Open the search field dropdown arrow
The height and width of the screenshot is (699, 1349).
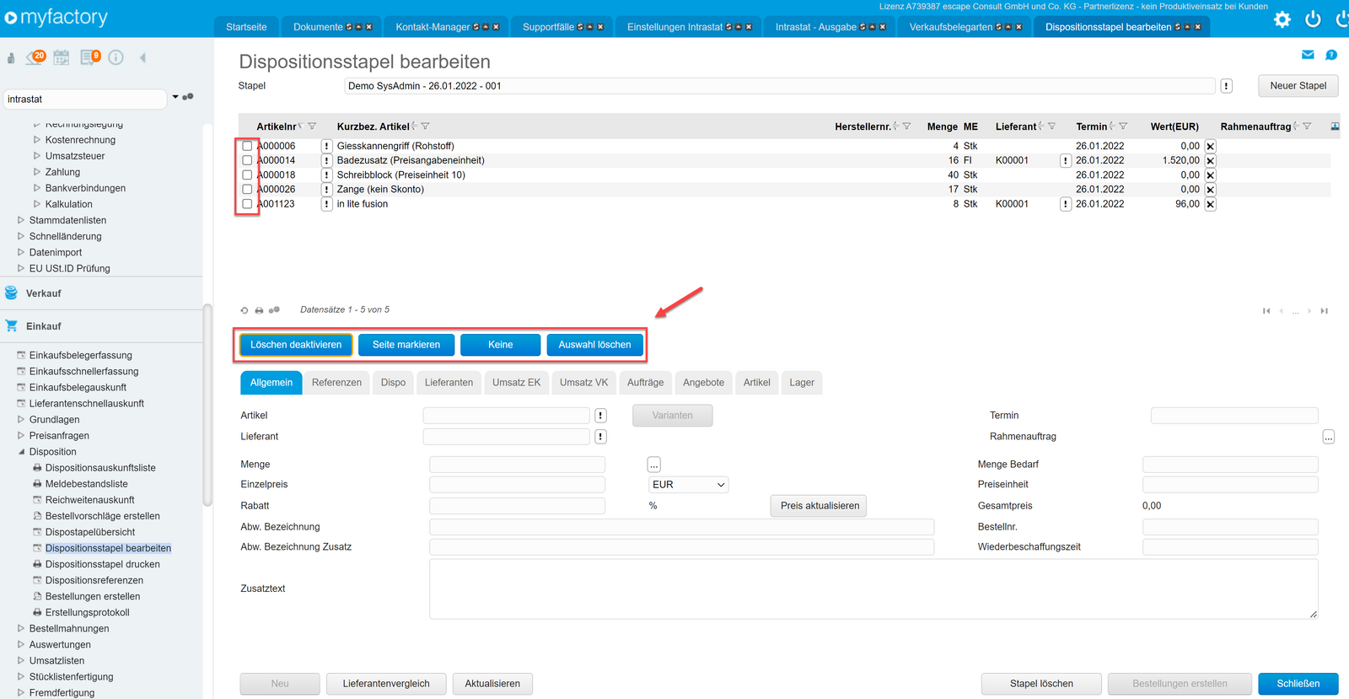(175, 97)
